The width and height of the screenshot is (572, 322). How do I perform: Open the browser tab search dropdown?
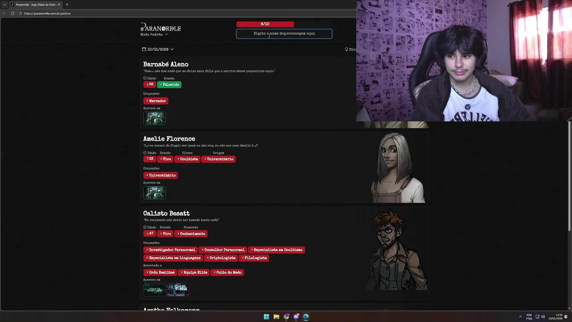click(4, 4)
